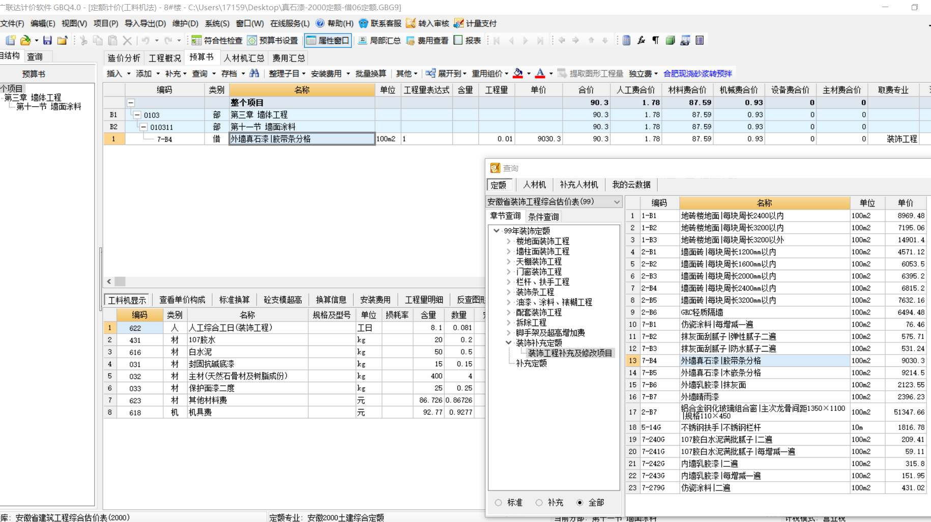Click the 外墙真石漆 |胶带条分格 name cell in budget table
The image size is (931, 522).
point(302,139)
